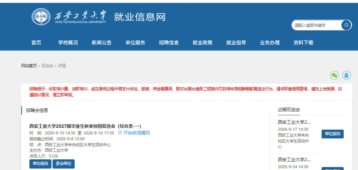Click the 就业信息网 header text
Screen dimensions: 358x170
140,17
